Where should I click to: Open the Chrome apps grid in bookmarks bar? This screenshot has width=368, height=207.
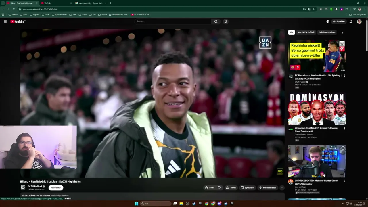(x=3, y=14)
